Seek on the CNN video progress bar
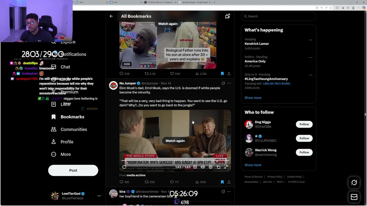 click(175, 160)
